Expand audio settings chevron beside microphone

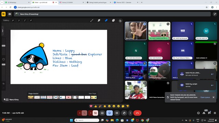[80, 113]
